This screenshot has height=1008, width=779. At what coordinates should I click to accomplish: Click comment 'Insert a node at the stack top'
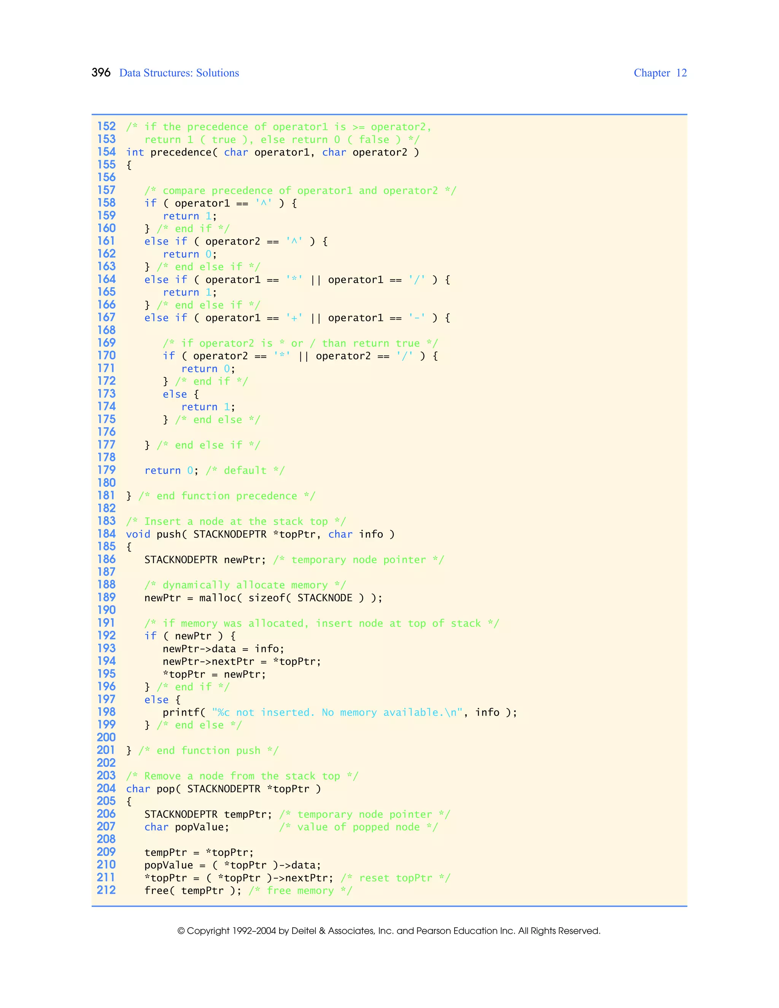click(x=236, y=521)
